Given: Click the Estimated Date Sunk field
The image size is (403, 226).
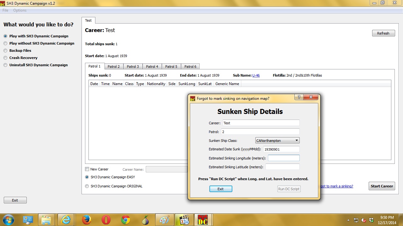Looking at the screenshot, I should 281,149.
